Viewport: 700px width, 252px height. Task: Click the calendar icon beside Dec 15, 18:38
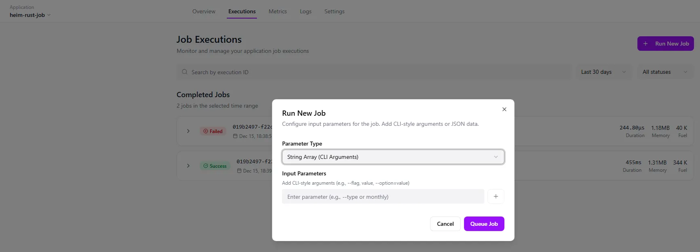(235, 136)
